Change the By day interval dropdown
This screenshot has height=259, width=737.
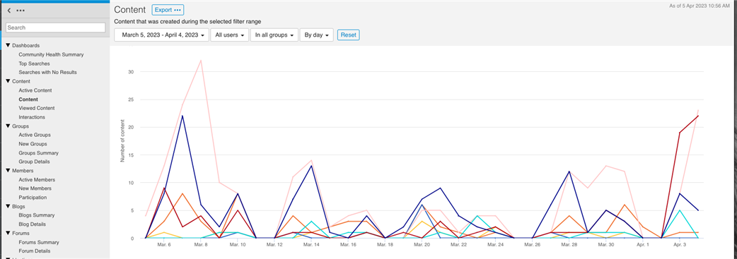(317, 35)
